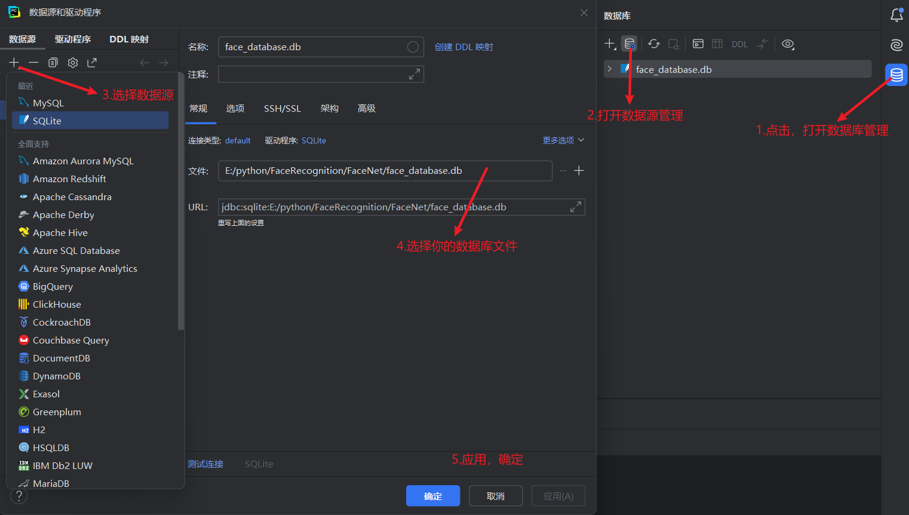Pick IBM Db2 LUW from the data source list
909x515 pixels.
pyautogui.click(x=90, y=465)
